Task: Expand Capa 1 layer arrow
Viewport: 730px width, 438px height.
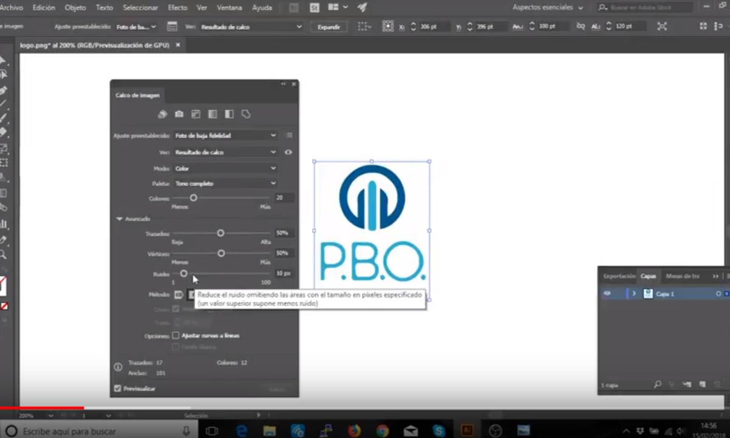Action: pos(634,294)
